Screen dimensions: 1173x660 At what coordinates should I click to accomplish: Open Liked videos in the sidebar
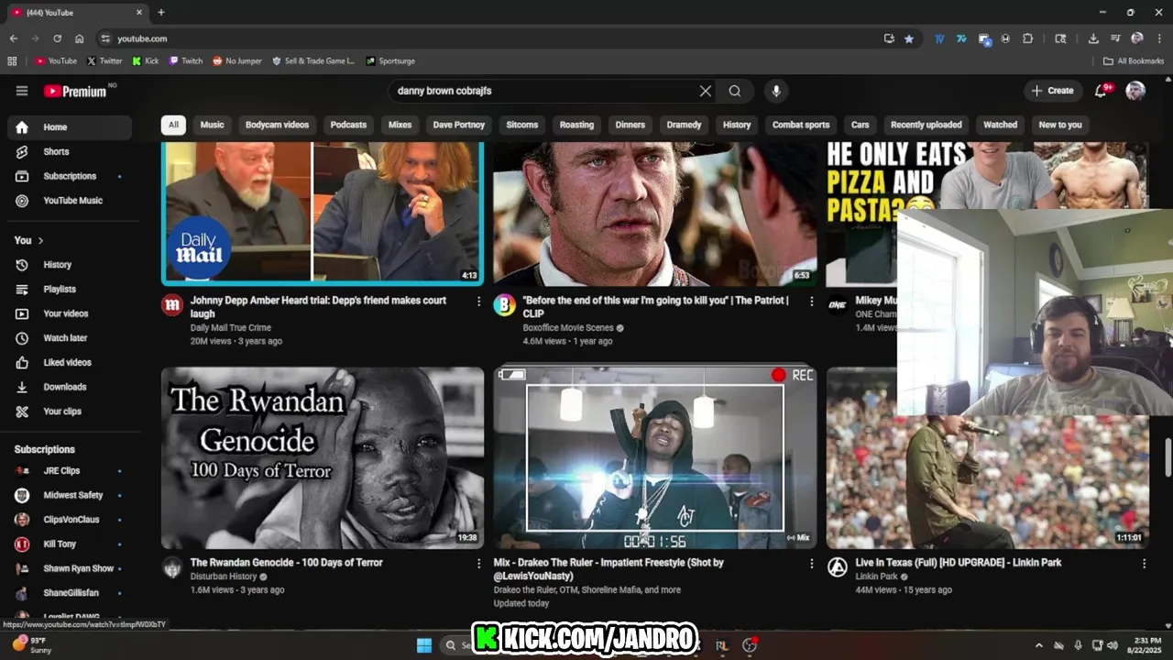pyautogui.click(x=70, y=363)
